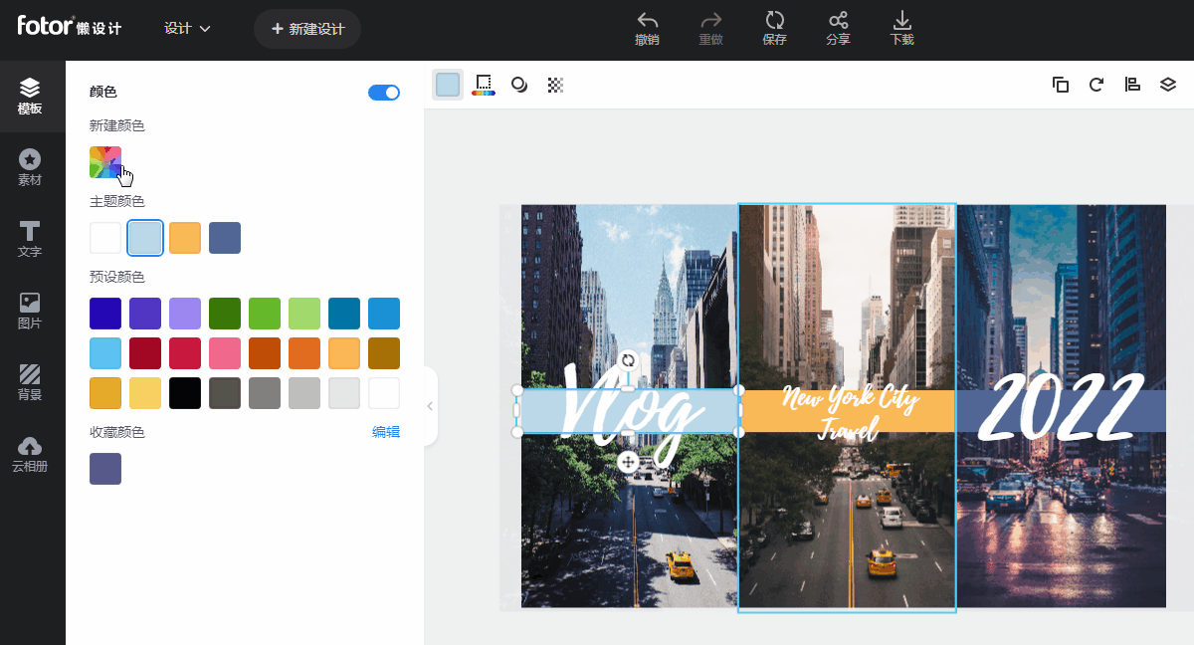This screenshot has height=645, width=1194.
Task: Select the slate blue theme color
Action: coord(225,238)
